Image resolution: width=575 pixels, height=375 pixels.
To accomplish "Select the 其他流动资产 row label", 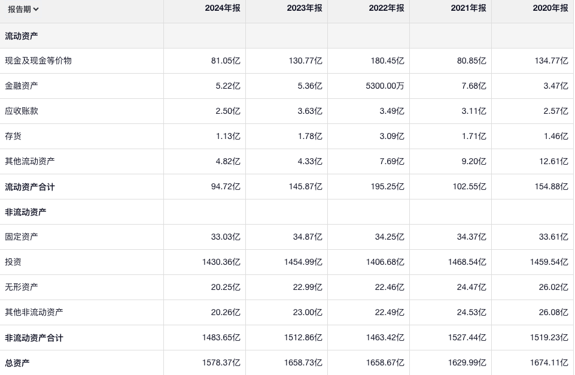I will point(30,161).
